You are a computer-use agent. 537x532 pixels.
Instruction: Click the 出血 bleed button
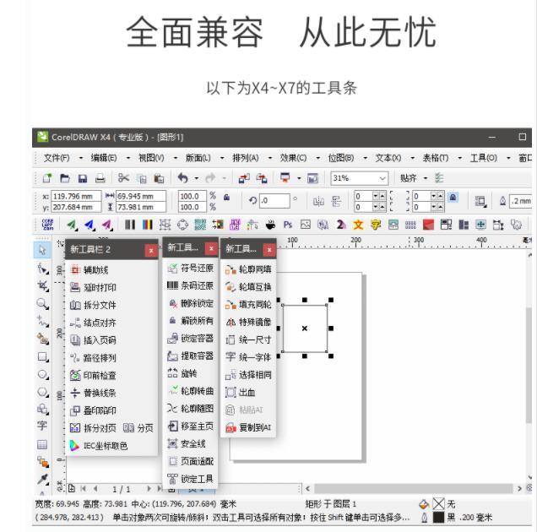pyautogui.click(x=240, y=392)
